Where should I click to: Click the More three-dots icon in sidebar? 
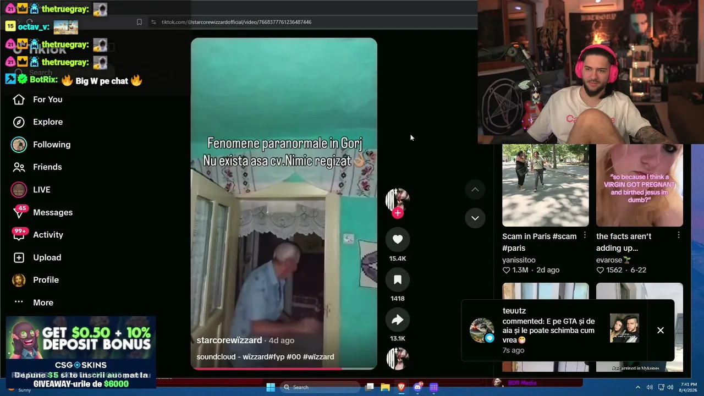(x=19, y=302)
